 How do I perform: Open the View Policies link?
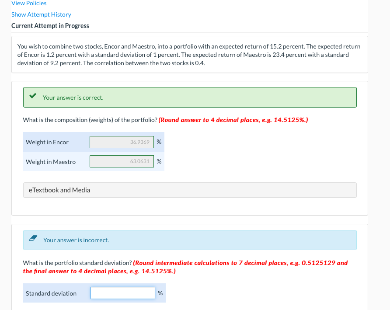28,3
